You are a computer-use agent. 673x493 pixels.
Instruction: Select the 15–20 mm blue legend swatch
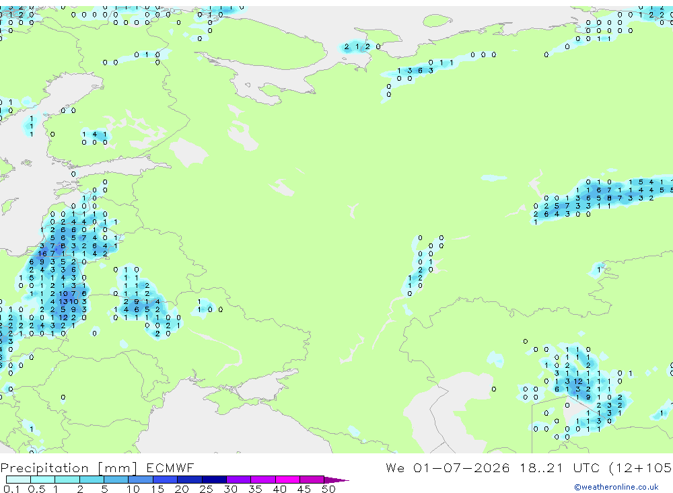[x=165, y=480]
